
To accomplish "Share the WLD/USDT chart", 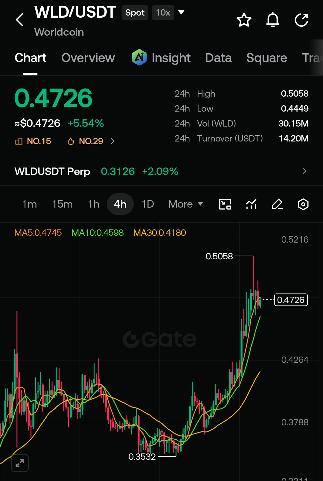I will [x=301, y=20].
